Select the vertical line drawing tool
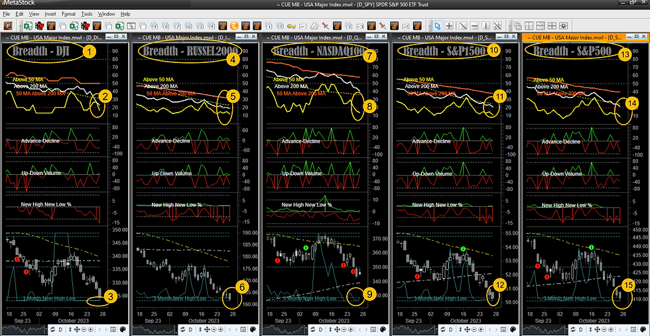 [x=486, y=26]
